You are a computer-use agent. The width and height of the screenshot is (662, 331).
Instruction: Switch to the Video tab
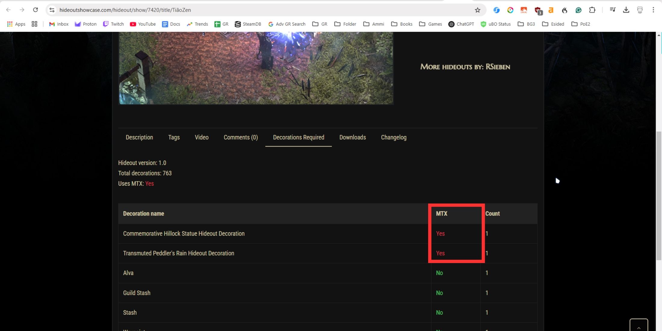[202, 137]
